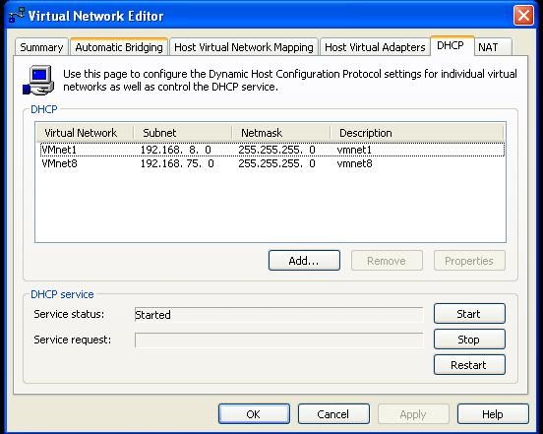Click the Start service button
The height and width of the screenshot is (434, 543).
click(469, 314)
